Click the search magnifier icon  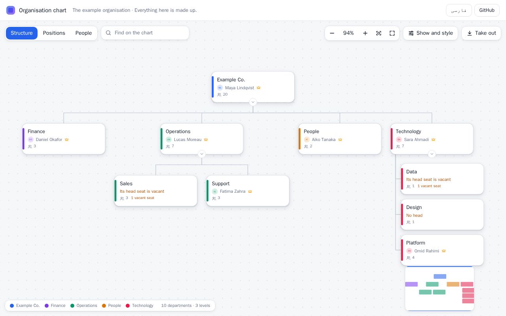click(108, 33)
